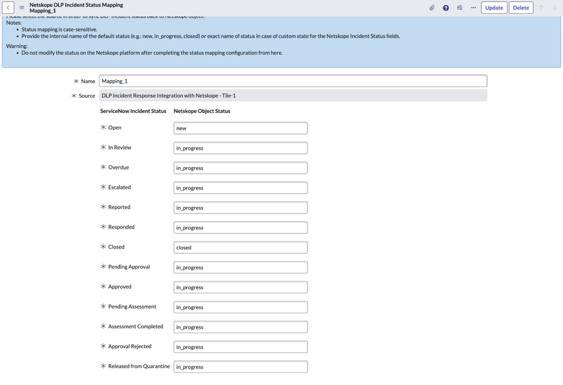Go to next record down arrow
The width and height of the screenshot is (563, 385).
tap(555, 7)
